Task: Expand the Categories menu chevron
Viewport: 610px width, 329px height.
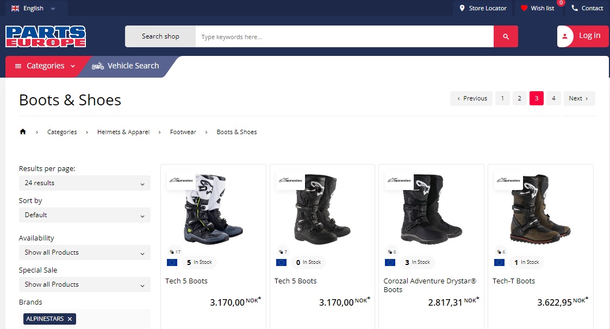Action: pos(73,66)
